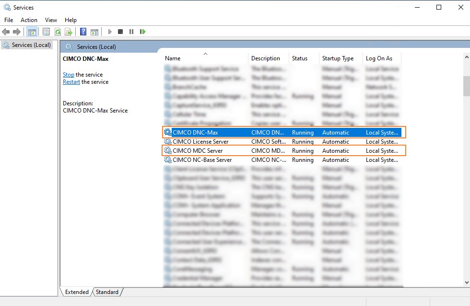Click the gear icon beside CIMCO MDC Server
This screenshot has width=470, height=306.
coord(167,150)
